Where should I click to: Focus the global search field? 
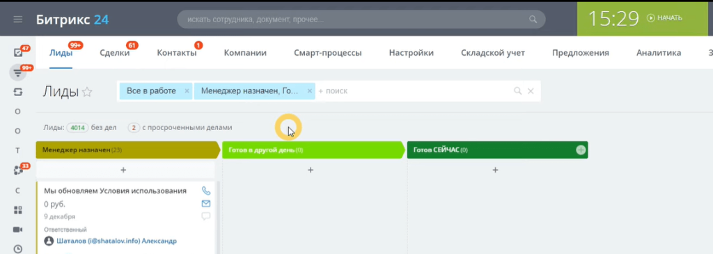pyautogui.click(x=361, y=19)
